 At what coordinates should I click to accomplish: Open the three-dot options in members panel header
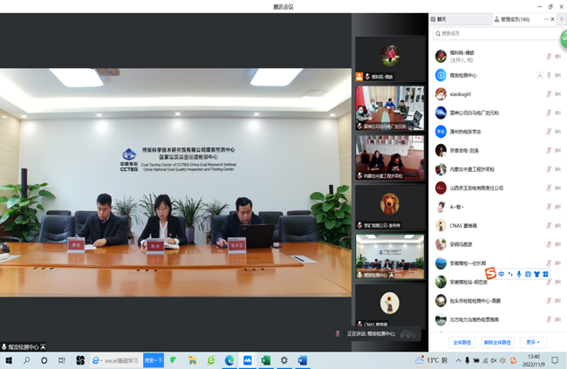[544, 18]
